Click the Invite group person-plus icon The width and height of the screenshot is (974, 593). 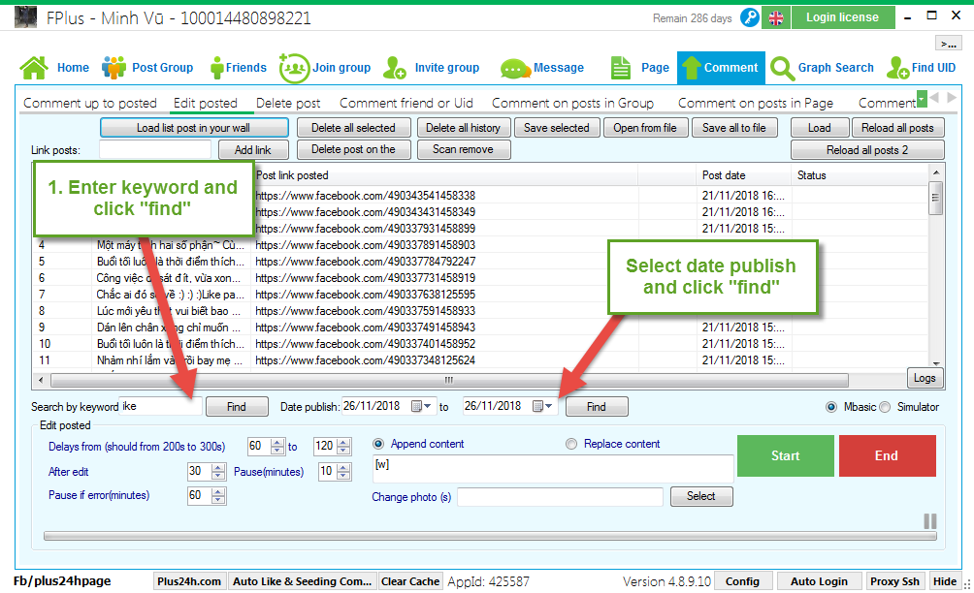[x=395, y=68]
